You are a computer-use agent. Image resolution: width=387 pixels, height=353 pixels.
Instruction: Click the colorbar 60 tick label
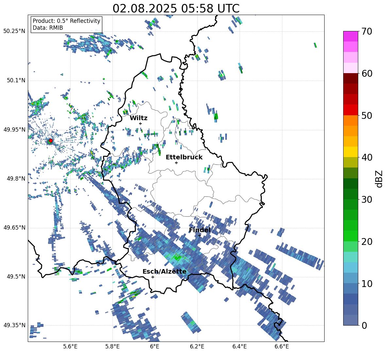(367, 73)
